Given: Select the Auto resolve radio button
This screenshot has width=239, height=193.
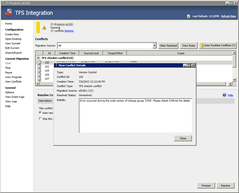Looking at the screenshot, I should click(x=40, y=113).
